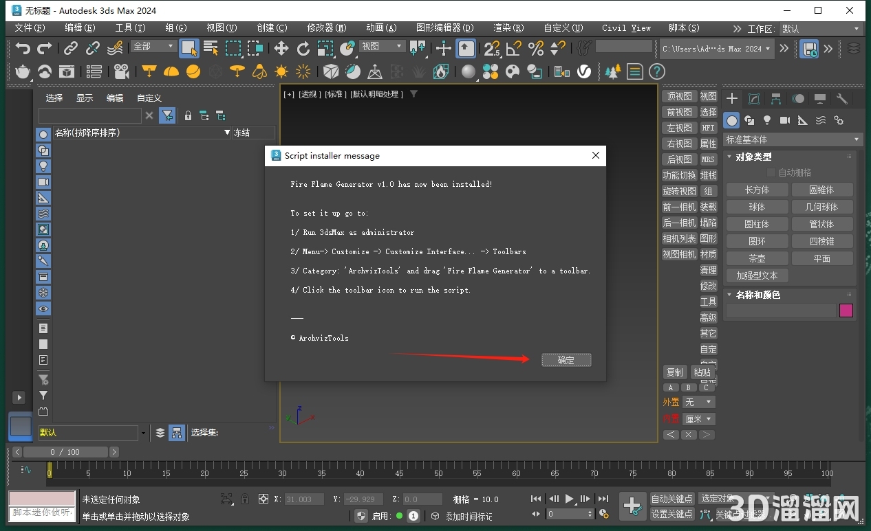Click the time slider 0 / 100

[65, 452]
